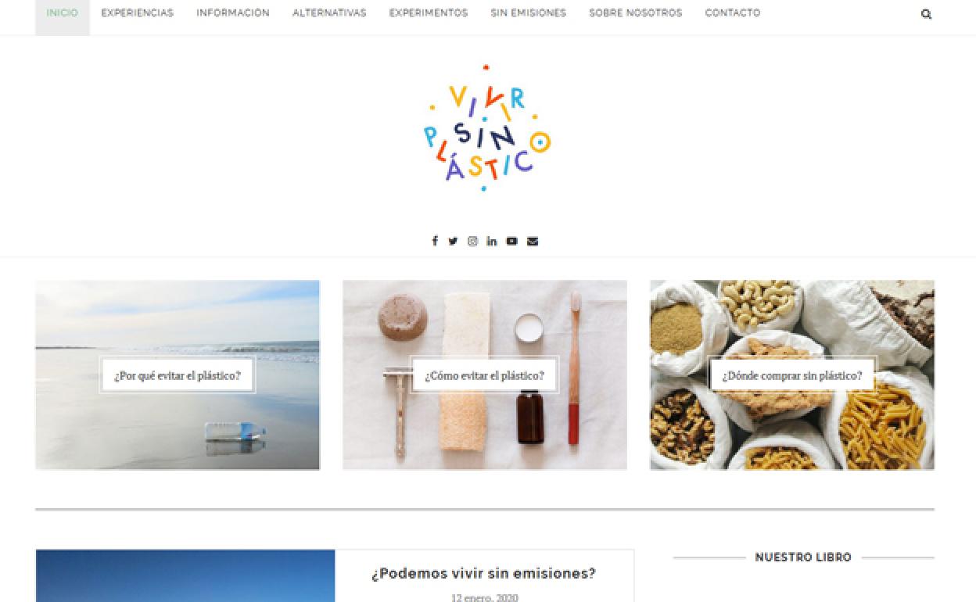This screenshot has width=976, height=602.
Task: Open the ALTERNATIVAS menu
Action: [329, 13]
